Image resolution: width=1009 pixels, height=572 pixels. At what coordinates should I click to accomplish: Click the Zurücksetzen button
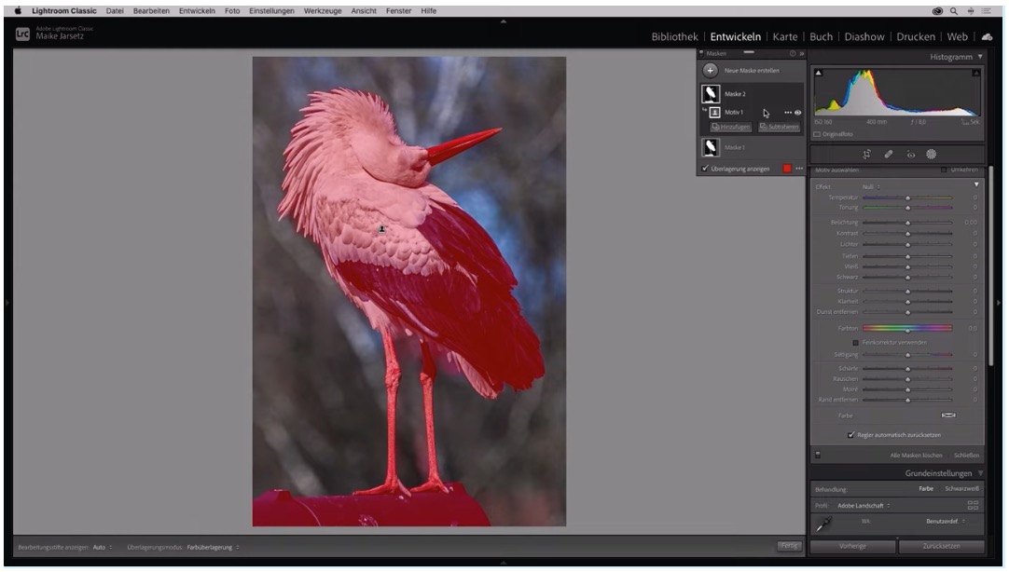[941, 546]
